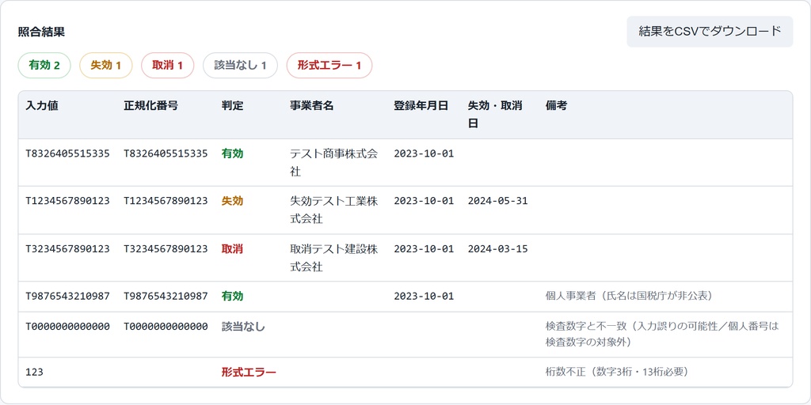This screenshot has height=405, width=811.
Task: Click 2023-10-01 date in テスト商事株式会社 row
Action: click(424, 153)
